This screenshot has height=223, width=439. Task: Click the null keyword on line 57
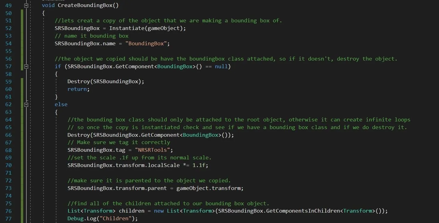(x=221, y=66)
